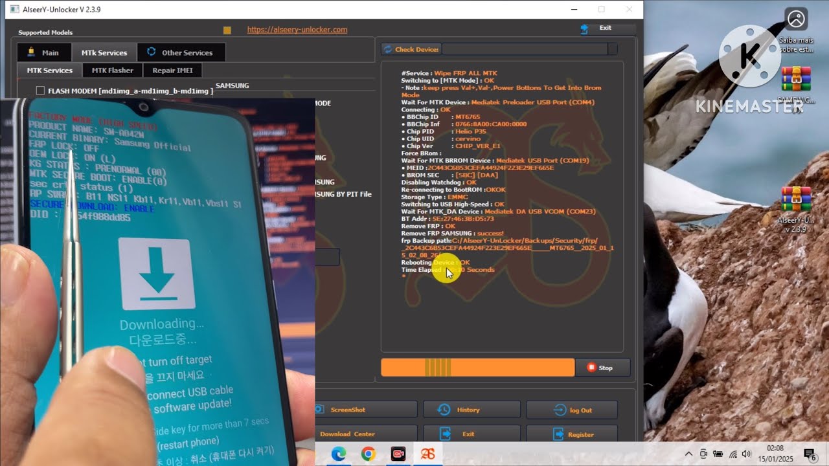829x466 pixels.
Task: Click the padlock icon on Main tab
Action: [30, 53]
